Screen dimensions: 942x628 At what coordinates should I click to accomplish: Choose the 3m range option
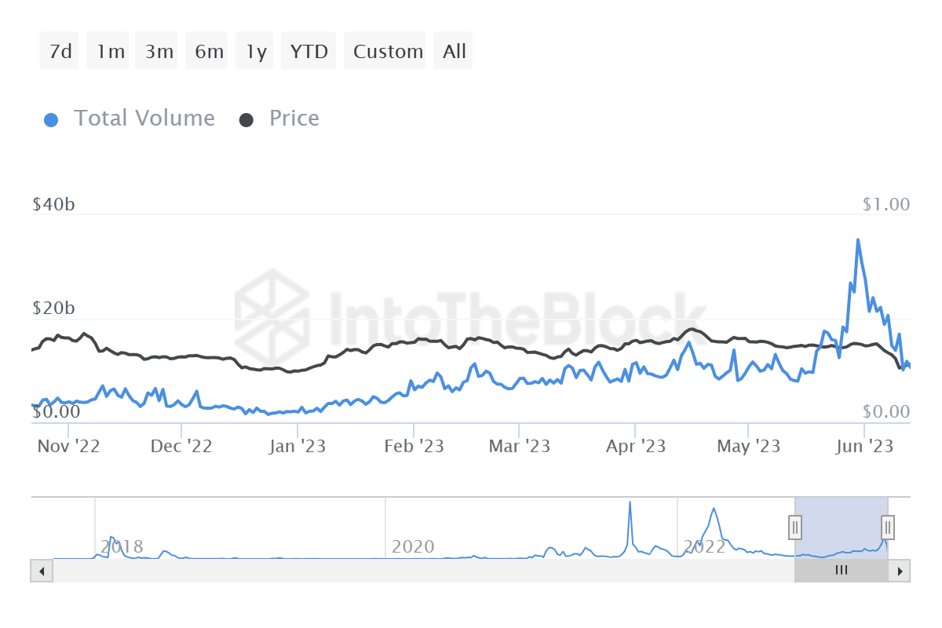point(159,52)
